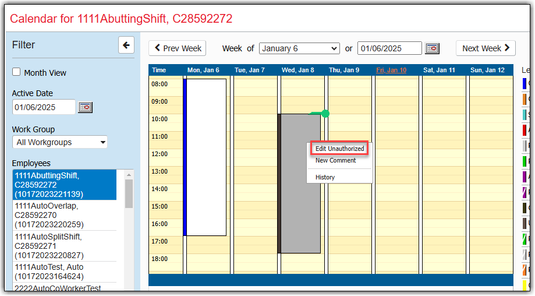Open calendar picker beside week date field
The image size is (535, 296).
tap(432, 48)
